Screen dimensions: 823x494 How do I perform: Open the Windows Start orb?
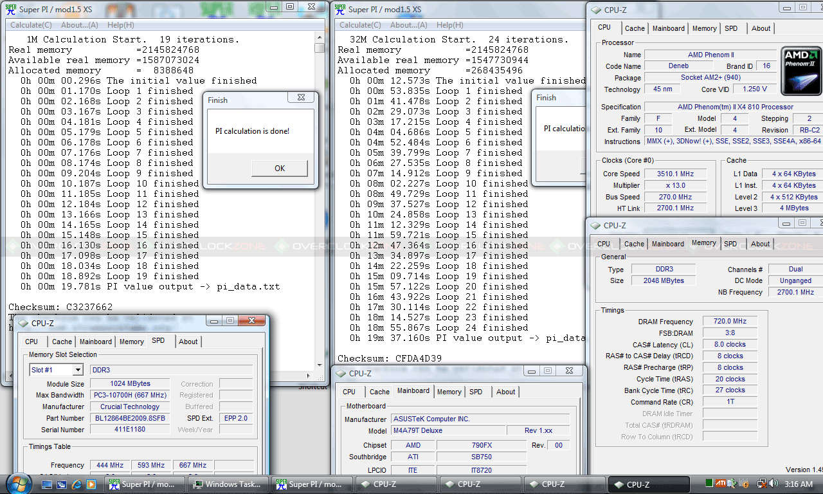[17, 484]
